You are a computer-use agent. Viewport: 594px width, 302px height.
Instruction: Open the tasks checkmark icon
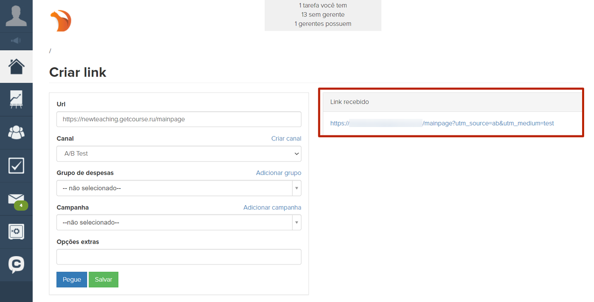point(16,166)
